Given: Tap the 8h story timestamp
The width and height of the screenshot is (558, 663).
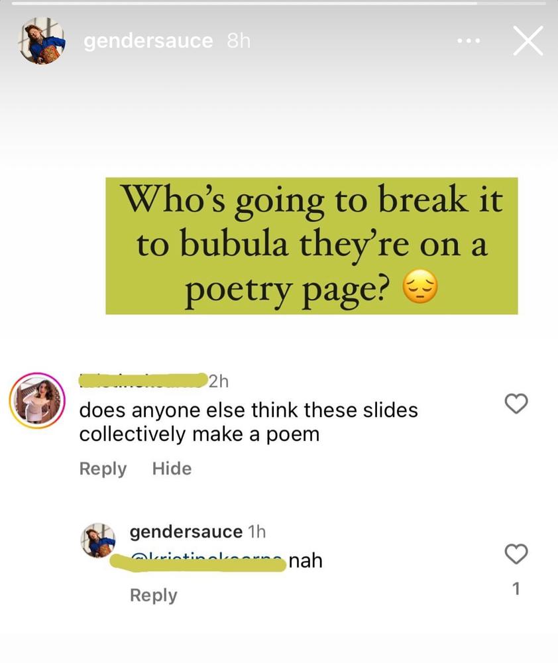Looking at the screenshot, I should click(239, 41).
